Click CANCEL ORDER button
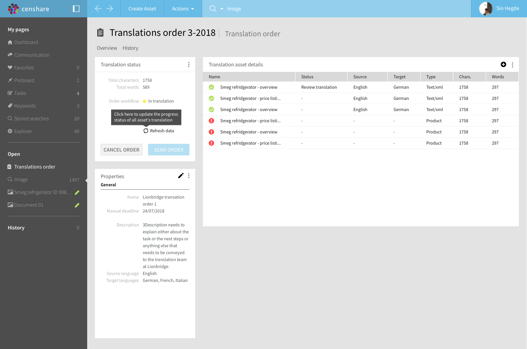The height and width of the screenshot is (349, 527). [x=122, y=150]
